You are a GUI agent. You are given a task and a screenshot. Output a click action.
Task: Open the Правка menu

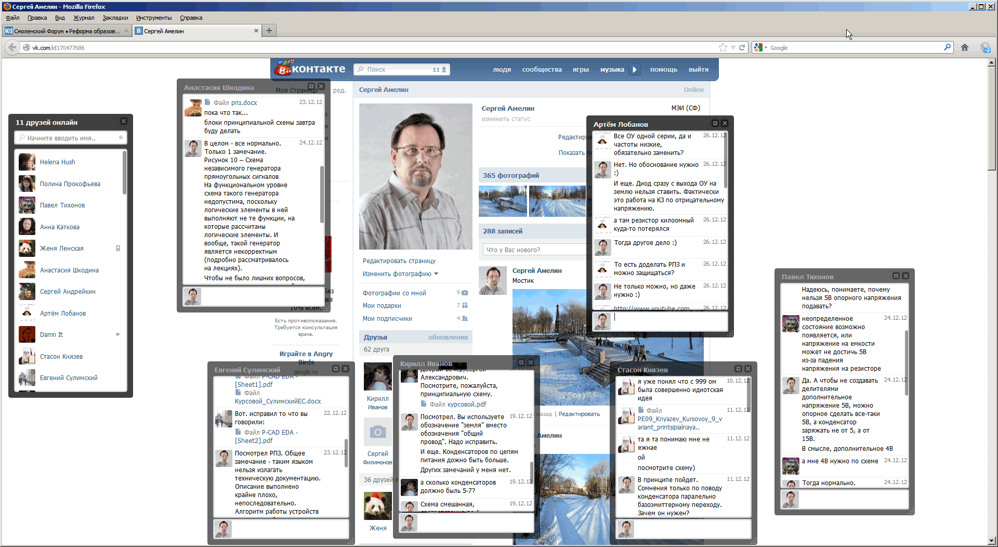pyautogui.click(x=37, y=18)
